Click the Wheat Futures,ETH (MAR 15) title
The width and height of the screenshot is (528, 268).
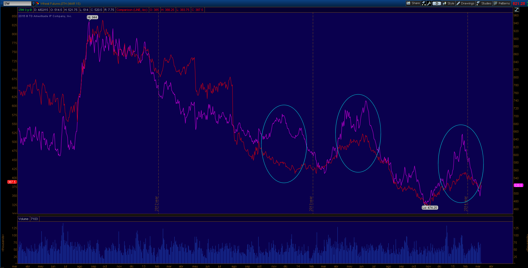[x=60, y=4]
